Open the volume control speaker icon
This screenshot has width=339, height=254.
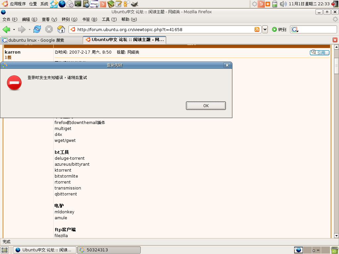pyautogui.click(x=283, y=4)
